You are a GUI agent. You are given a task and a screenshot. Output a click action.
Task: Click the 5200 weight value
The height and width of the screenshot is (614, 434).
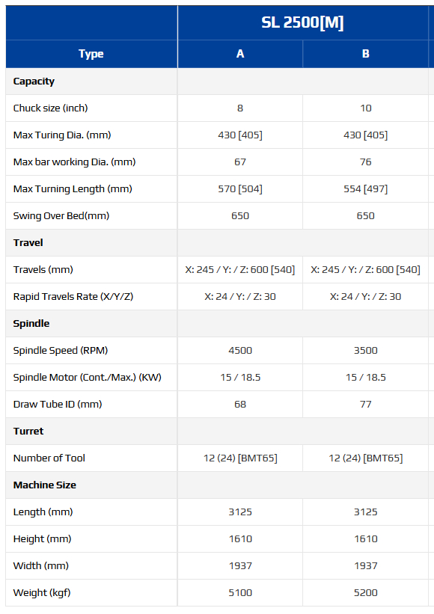(x=365, y=593)
